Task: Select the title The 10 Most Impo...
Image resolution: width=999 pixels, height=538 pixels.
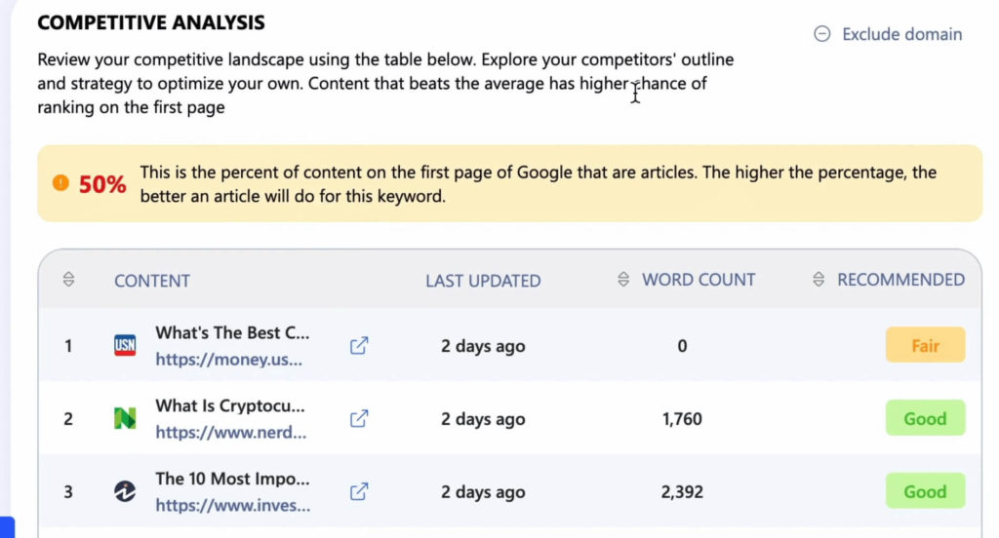Action: (232, 479)
